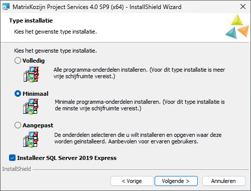The height and width of the screenshot is (191, 251).
Task: Click the 'Minimale programma-onderdelen installeren' description text
Action: pyautogui.click(x=140, y=105)
